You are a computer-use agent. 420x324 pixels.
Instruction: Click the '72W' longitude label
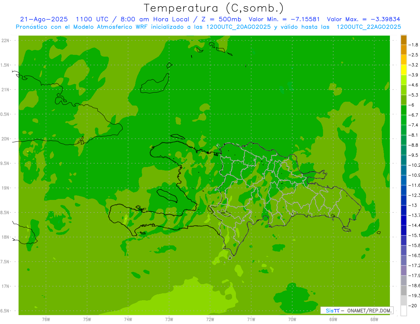tap(210, 319)
